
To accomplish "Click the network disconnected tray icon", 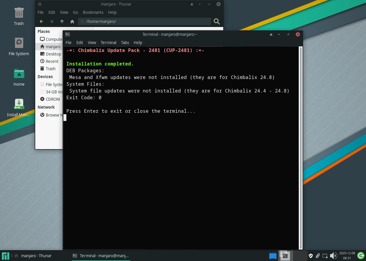I will [325, 256].
